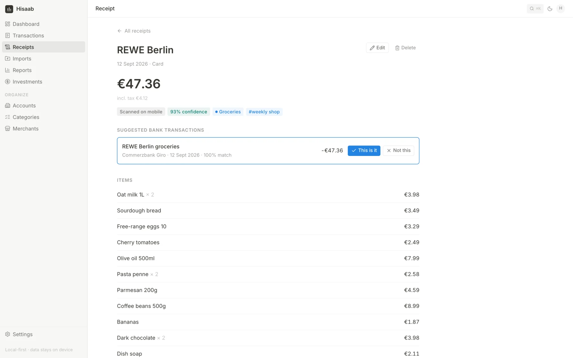Image resolution: width=573 pixels, height=358 pixels.
Task: Click the 12 Sept 2026 · Card line
Action: point(140,64)
